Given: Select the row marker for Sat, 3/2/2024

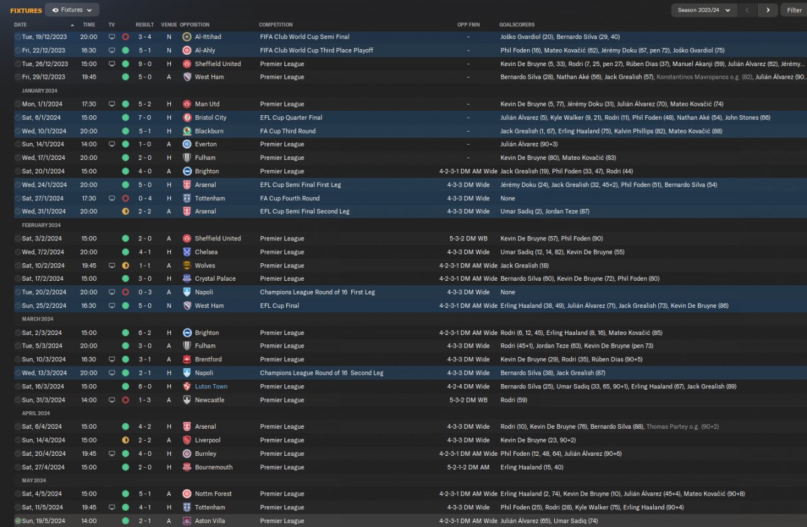Looking at the screenshot, I should [18, 239].
